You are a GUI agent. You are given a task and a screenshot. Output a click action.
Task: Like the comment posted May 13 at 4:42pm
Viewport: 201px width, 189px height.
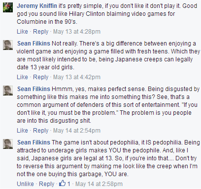[22, 77]
